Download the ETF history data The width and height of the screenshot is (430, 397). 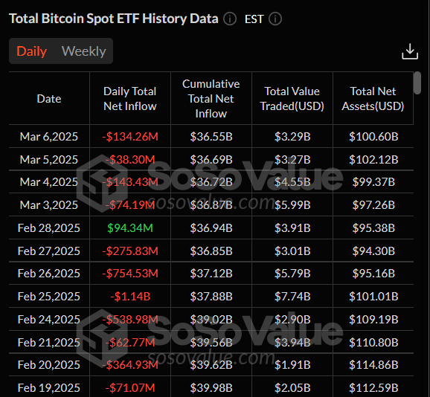(410, 51)
